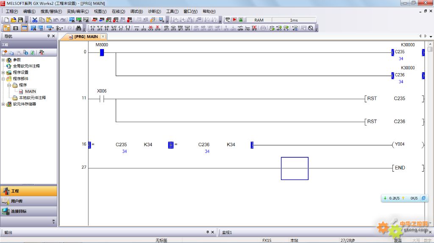Screen dimensions: 434x243
Task: Expand the 软元件存储器 tree node
Action: (3, 104)
